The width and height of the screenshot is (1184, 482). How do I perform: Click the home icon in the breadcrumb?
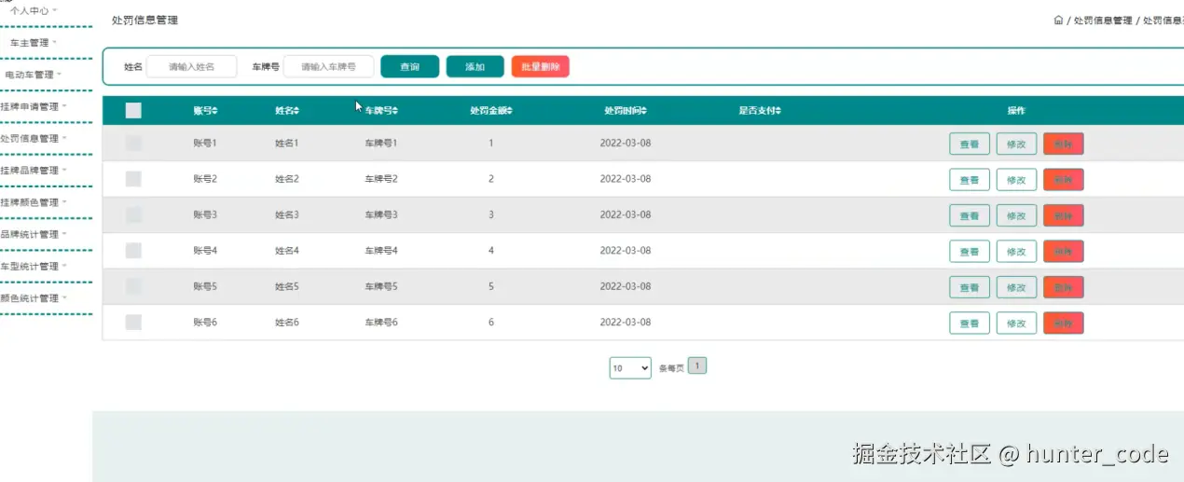1058,20
